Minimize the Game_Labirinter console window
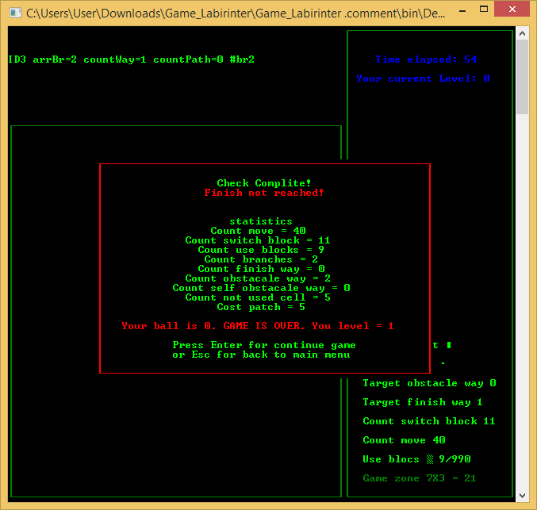 450,10
